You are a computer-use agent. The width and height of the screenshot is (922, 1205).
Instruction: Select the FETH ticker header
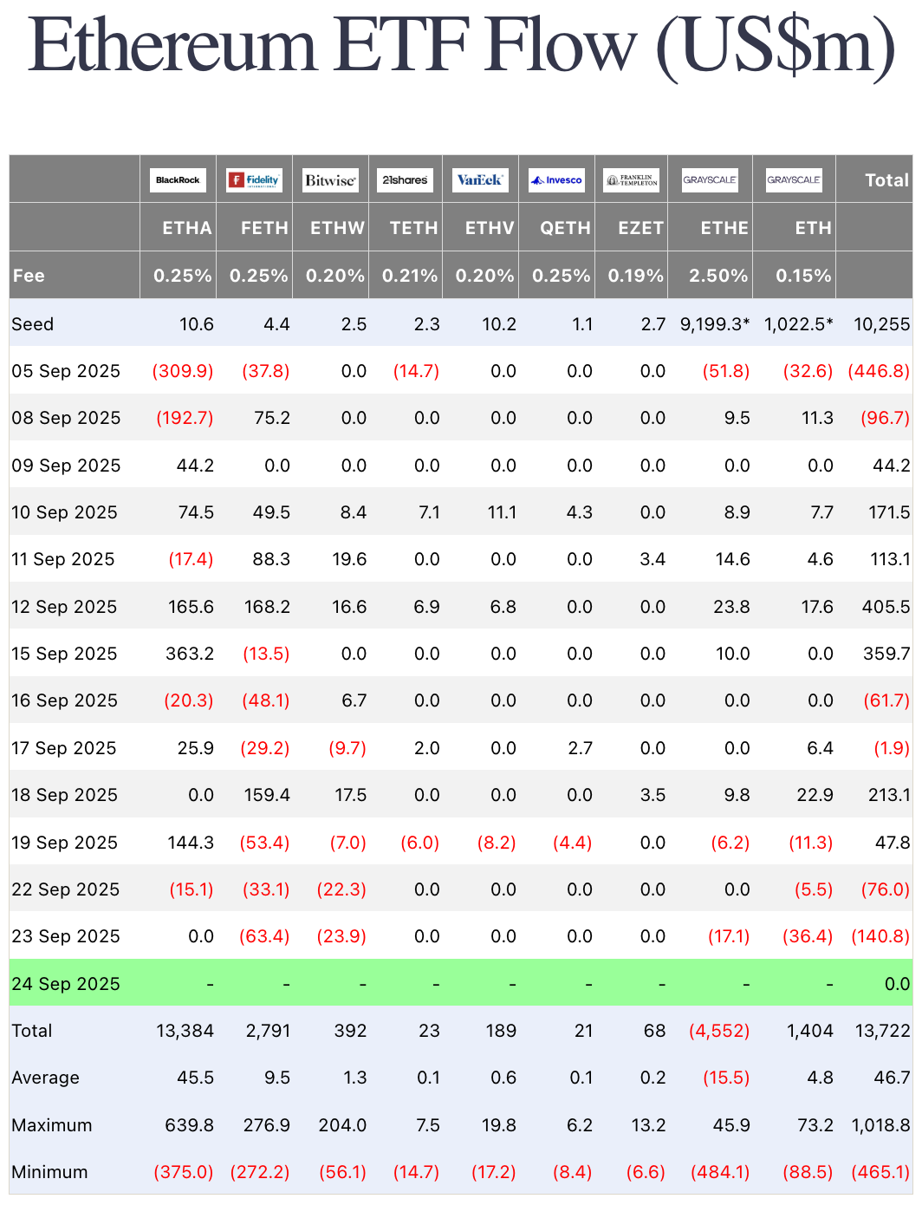coord(264,228)
